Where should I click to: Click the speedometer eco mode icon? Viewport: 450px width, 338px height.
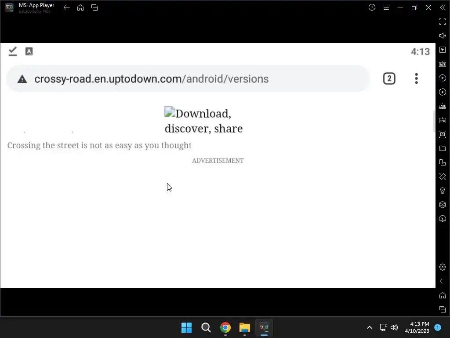pos(443,219)
